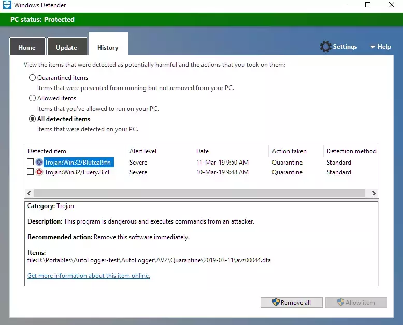Click Quarantine in the Fuery.B!cl row
Image resolution: width=403 pixels, height=325 pixels.
click(287, 172)
